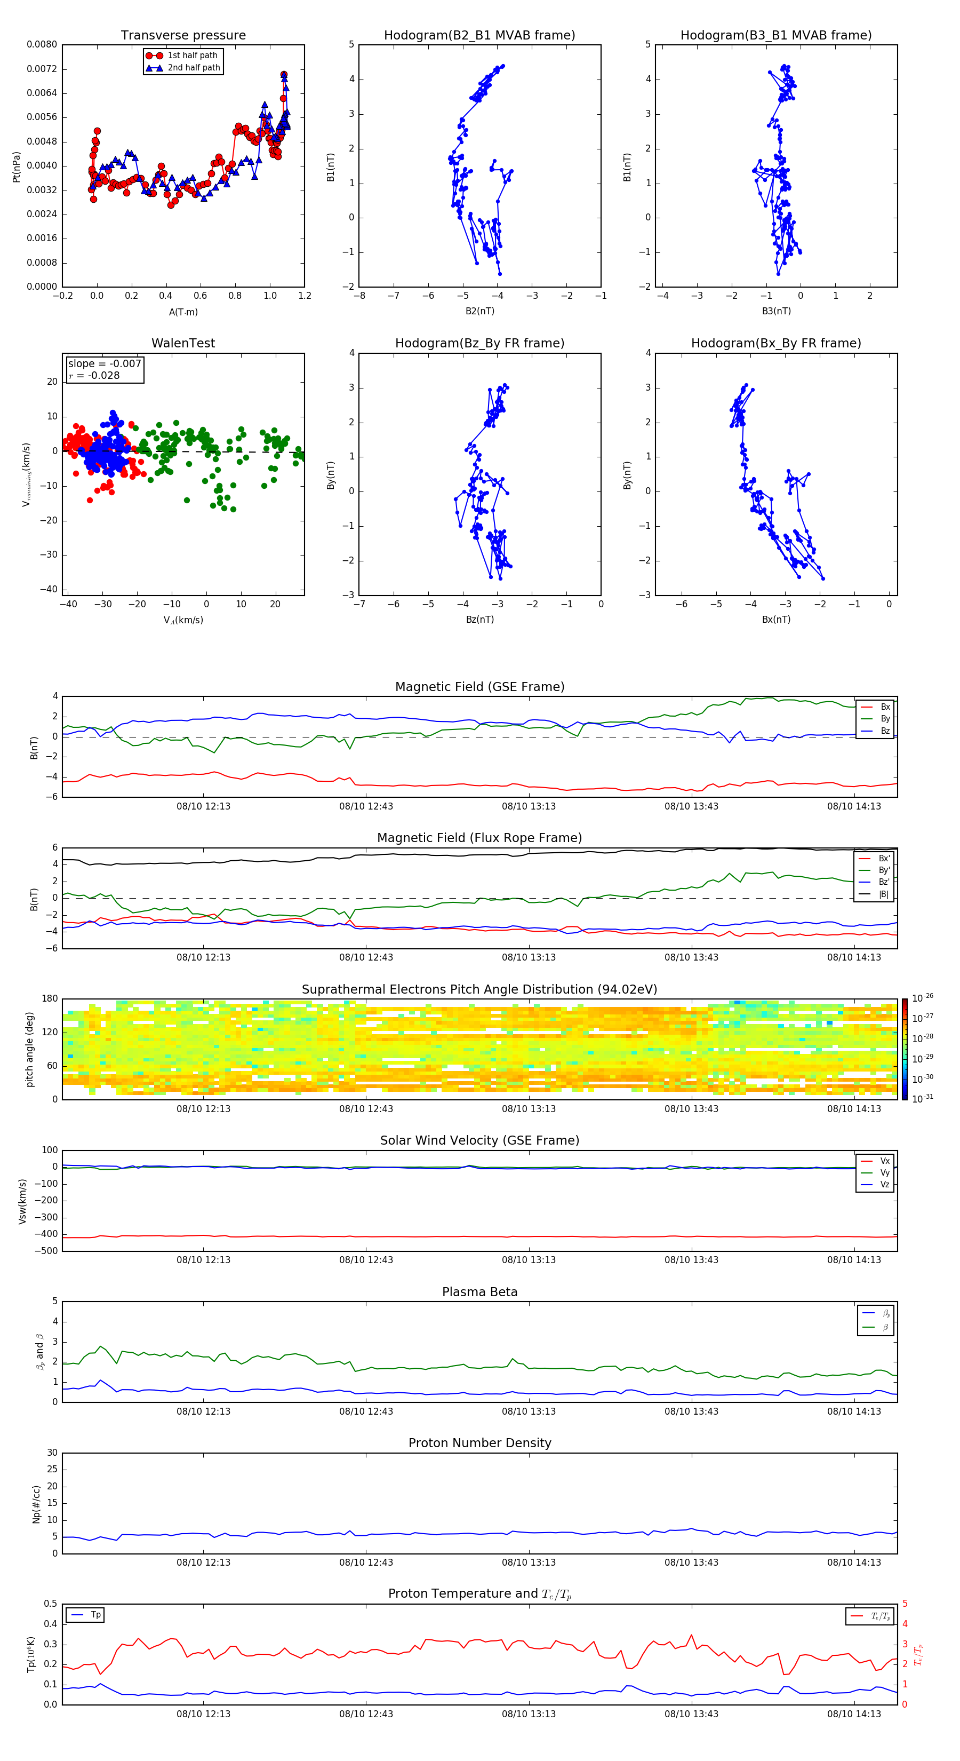Click the 'A(T·m)' x-axis label
This screenshot has height=1761, width=960.
pos(183,312)
